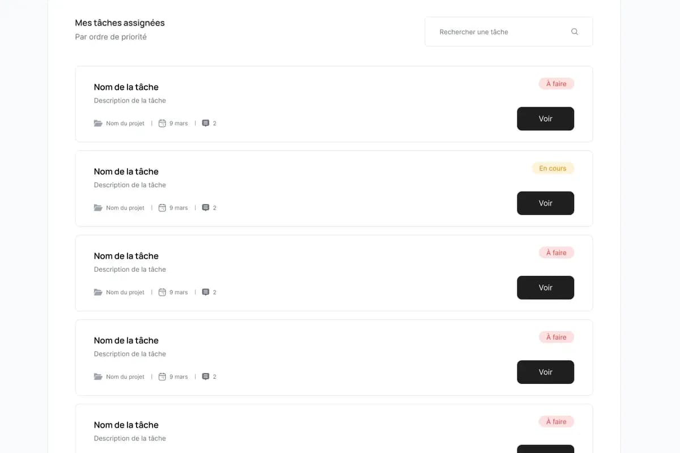Open the first task with its Voir button
680x453 pixels.
pyautogui.click(x=545, y=119)
